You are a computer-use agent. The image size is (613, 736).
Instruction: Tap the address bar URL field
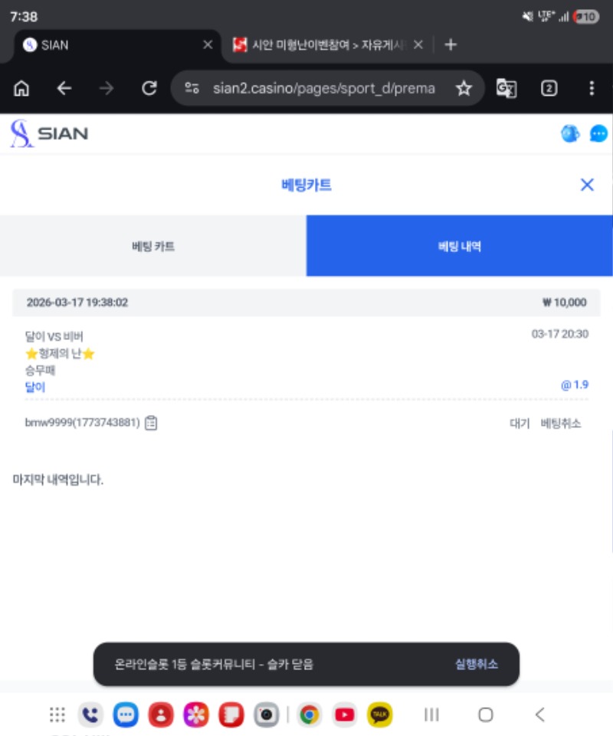[323, 89]
